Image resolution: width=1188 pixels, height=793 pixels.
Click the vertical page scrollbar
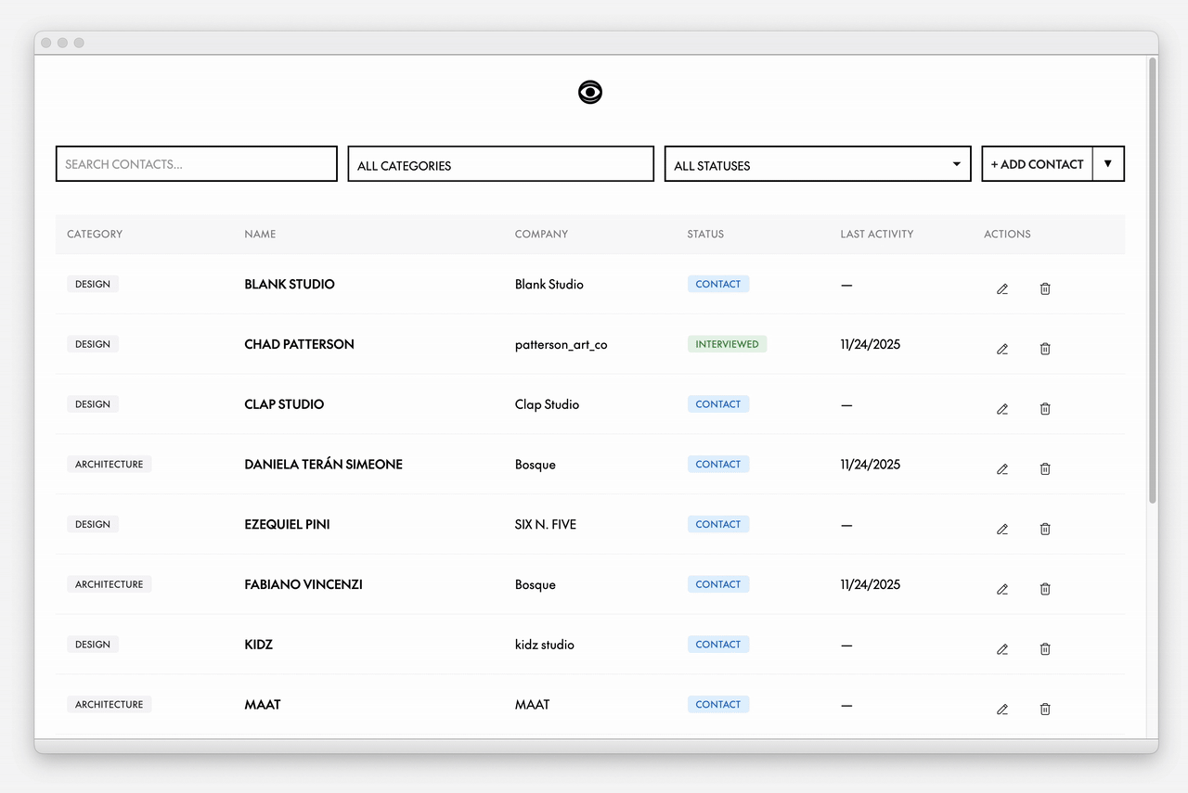coord(1153,278)
